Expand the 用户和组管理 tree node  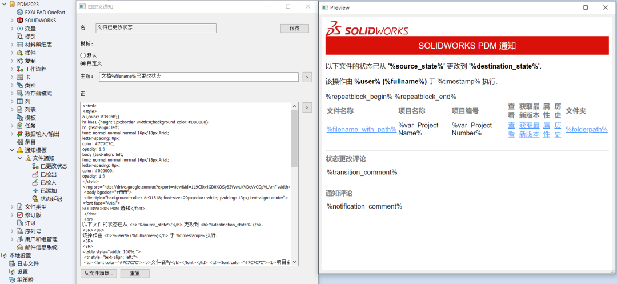tap(12, 239)
